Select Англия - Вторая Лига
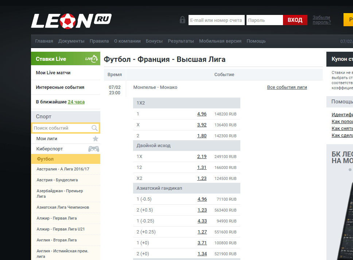This screenshot has height=260, width=353. pyautogui.click(x=57, y=240)
